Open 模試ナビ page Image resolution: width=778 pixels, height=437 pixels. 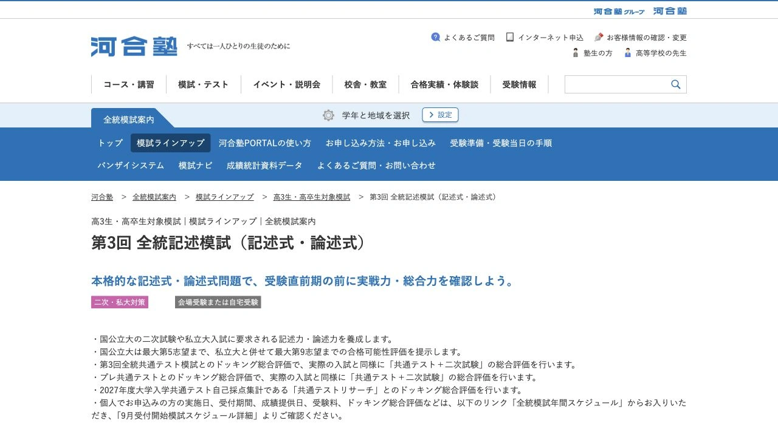click(x=196, y=165)
